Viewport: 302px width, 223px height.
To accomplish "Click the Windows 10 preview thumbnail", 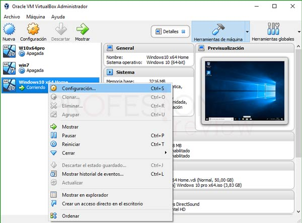I will pos(245,91).
